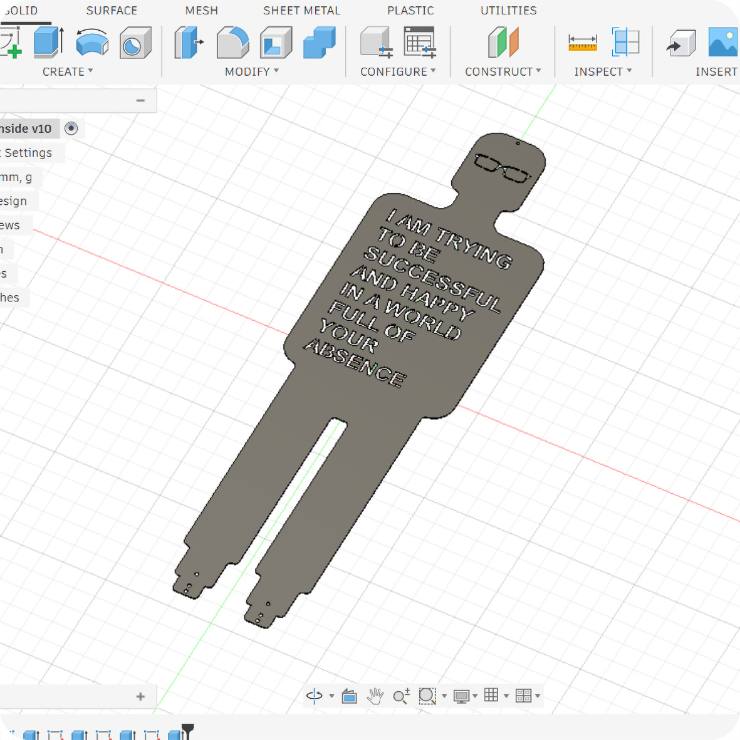Activate the Press Pull tool
The width and height of the screenshot is (740, 740).
click(x=189, y=43)
